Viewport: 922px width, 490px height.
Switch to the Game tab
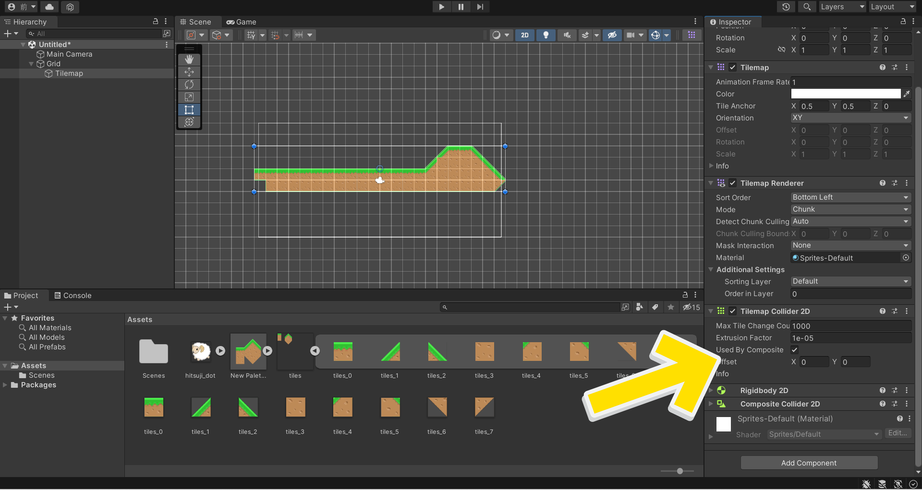[242, 22]
